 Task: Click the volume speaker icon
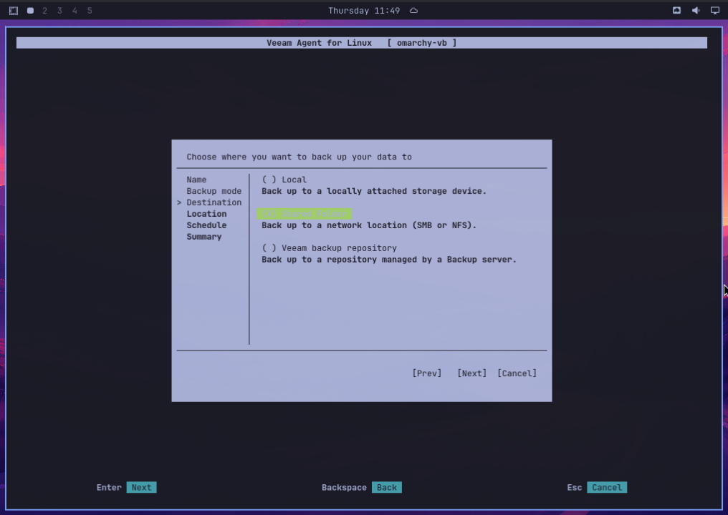point(696,10)
